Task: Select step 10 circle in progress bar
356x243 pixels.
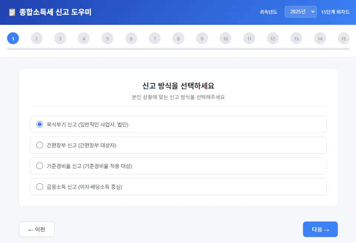Action: pyautogui.click(x=225, y=38)
